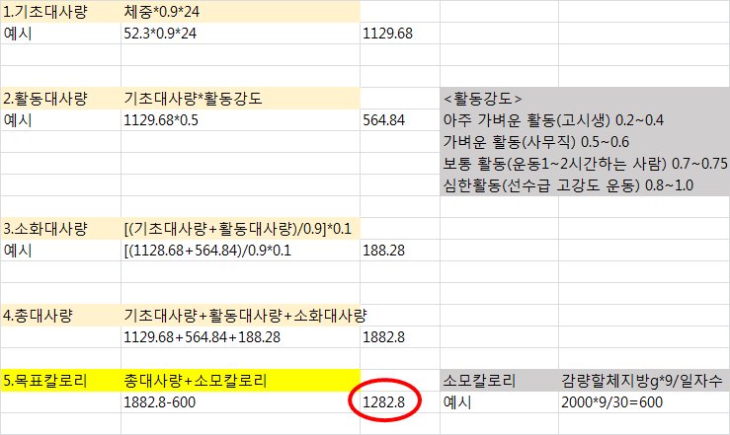This screenshot has height=435, width=730.
Task: Click '예시' label beside 1129.68*0.5
Action: pyautogui.click(x=60, y=120)
